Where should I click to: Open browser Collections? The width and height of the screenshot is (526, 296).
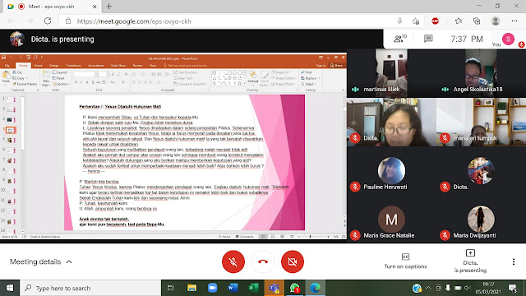[477, 21]
